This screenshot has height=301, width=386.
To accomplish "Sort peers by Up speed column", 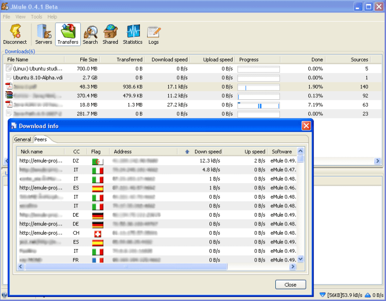I will tap(245, 152).
